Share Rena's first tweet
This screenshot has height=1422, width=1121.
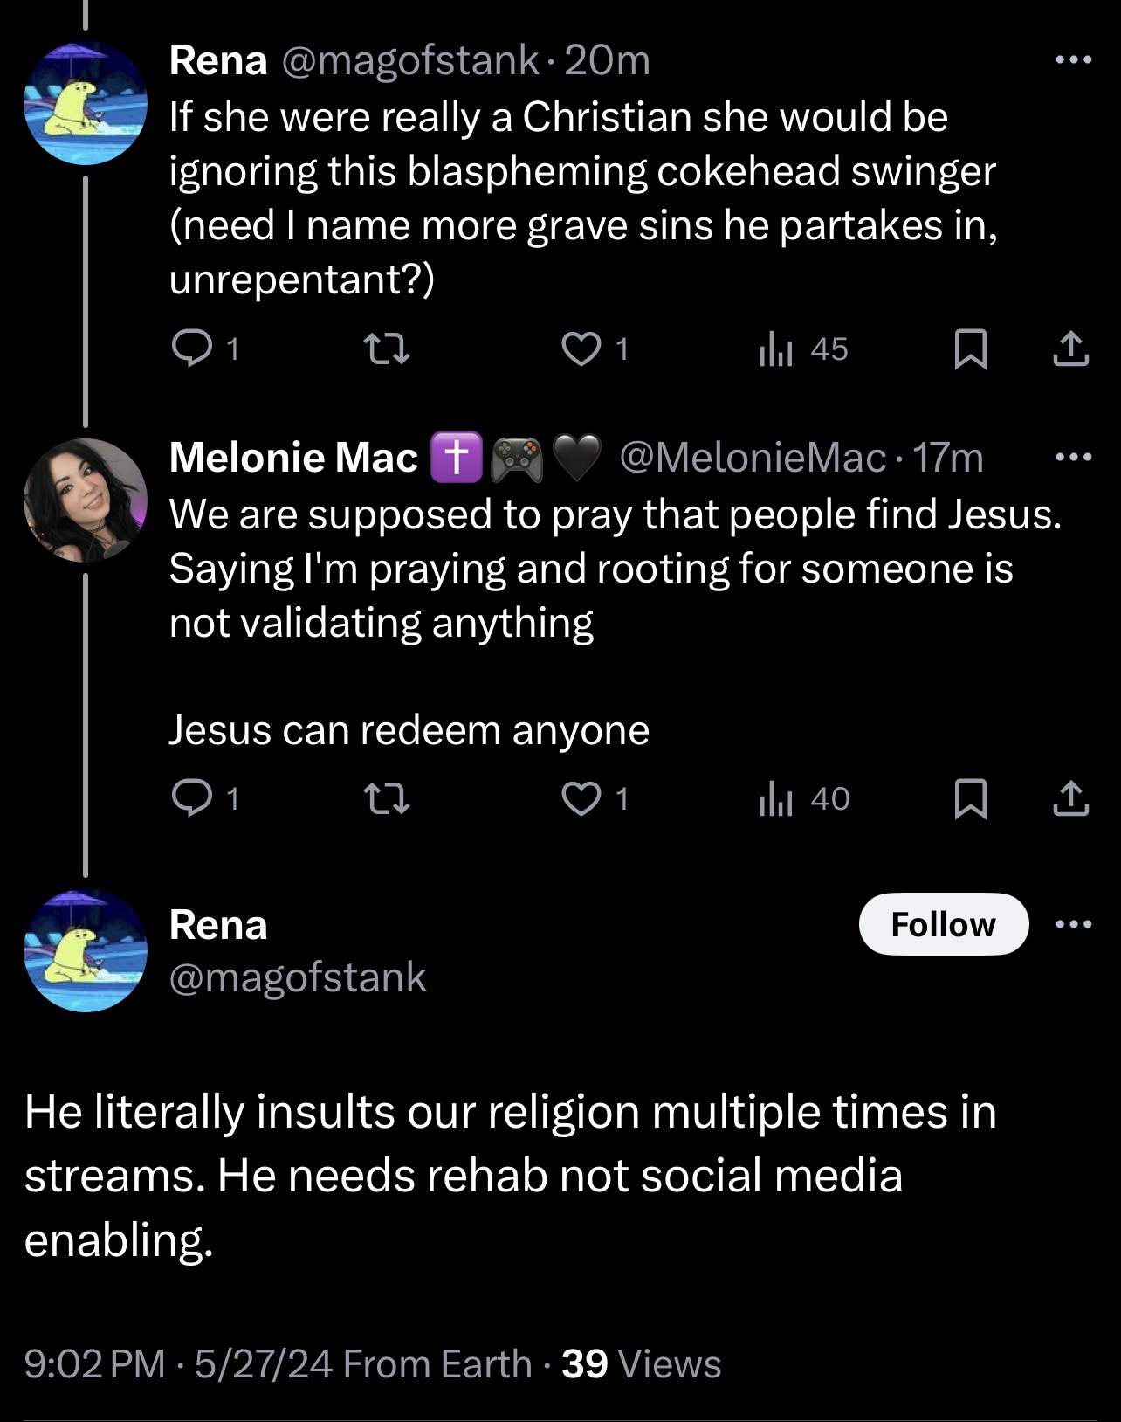coord(1070,349)
